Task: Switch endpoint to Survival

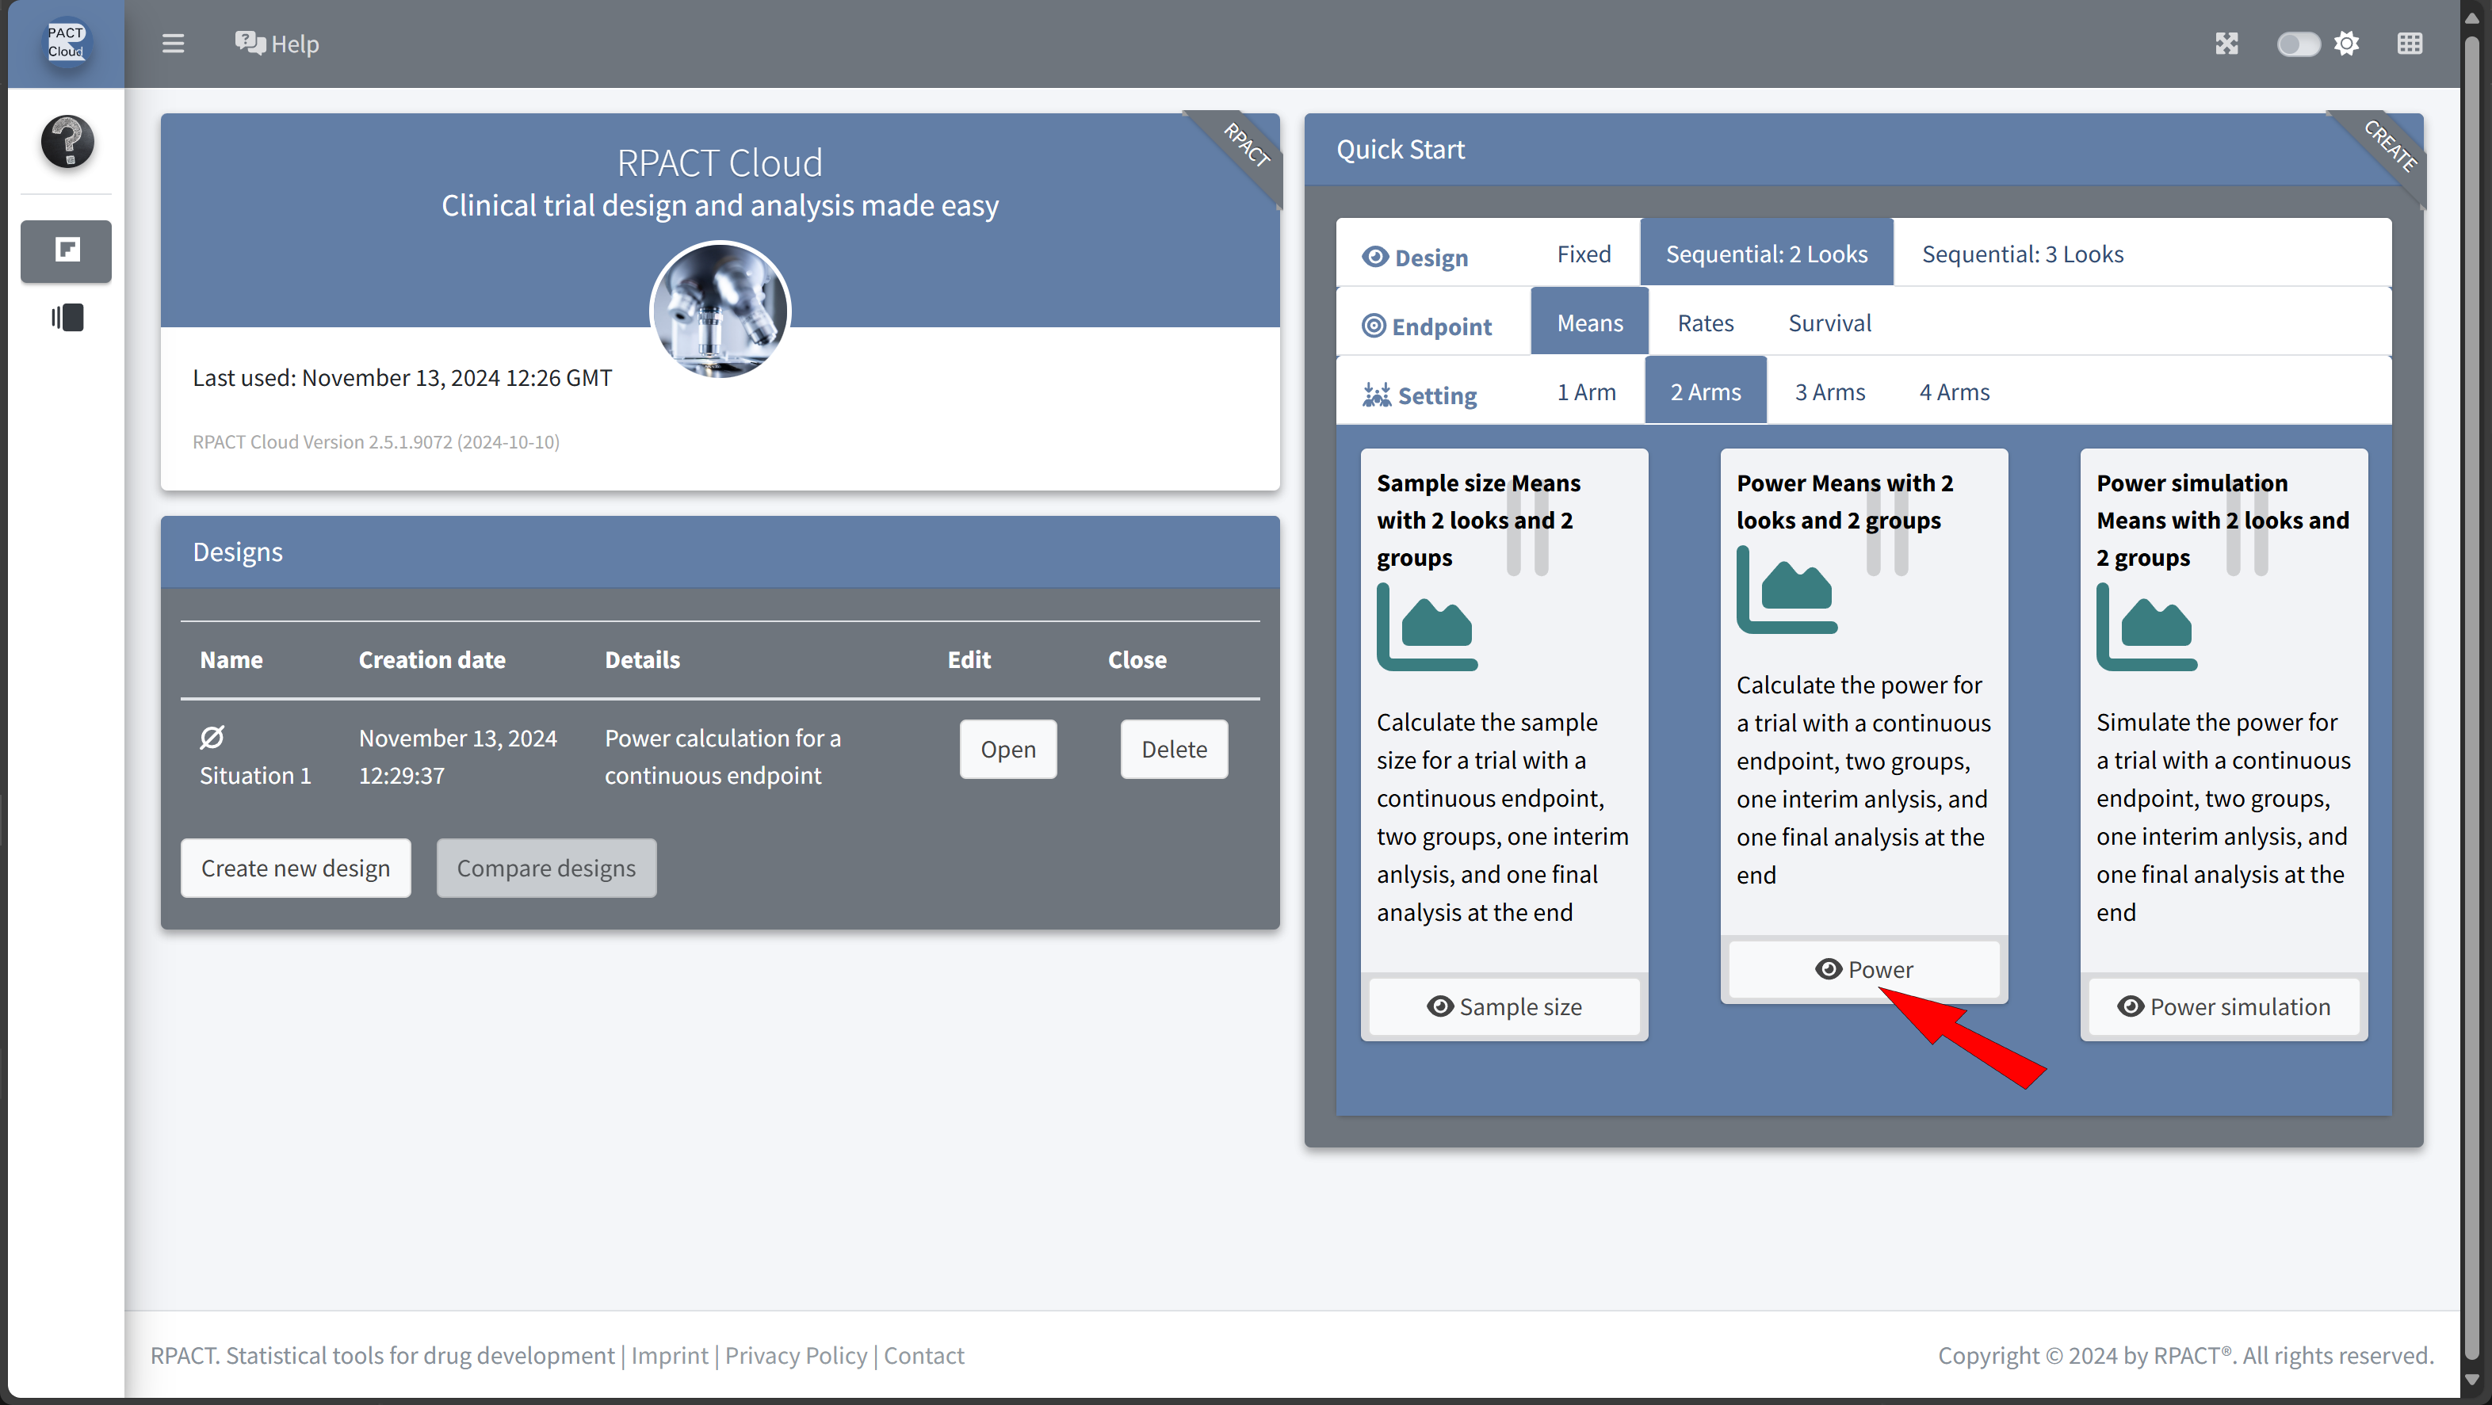Action: 1829,323
